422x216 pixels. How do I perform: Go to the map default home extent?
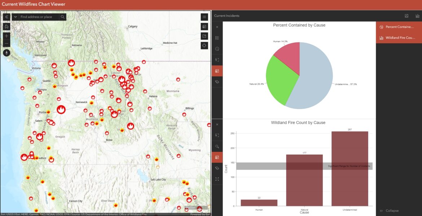(7, 26)
